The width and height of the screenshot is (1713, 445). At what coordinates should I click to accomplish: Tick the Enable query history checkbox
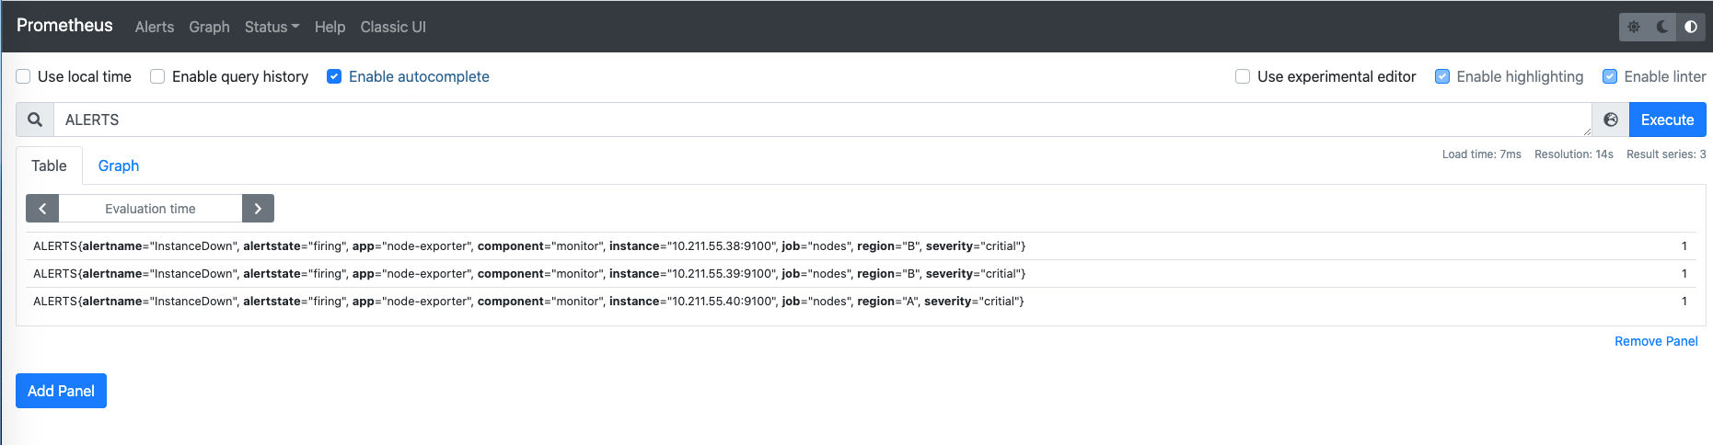[157, 76]
